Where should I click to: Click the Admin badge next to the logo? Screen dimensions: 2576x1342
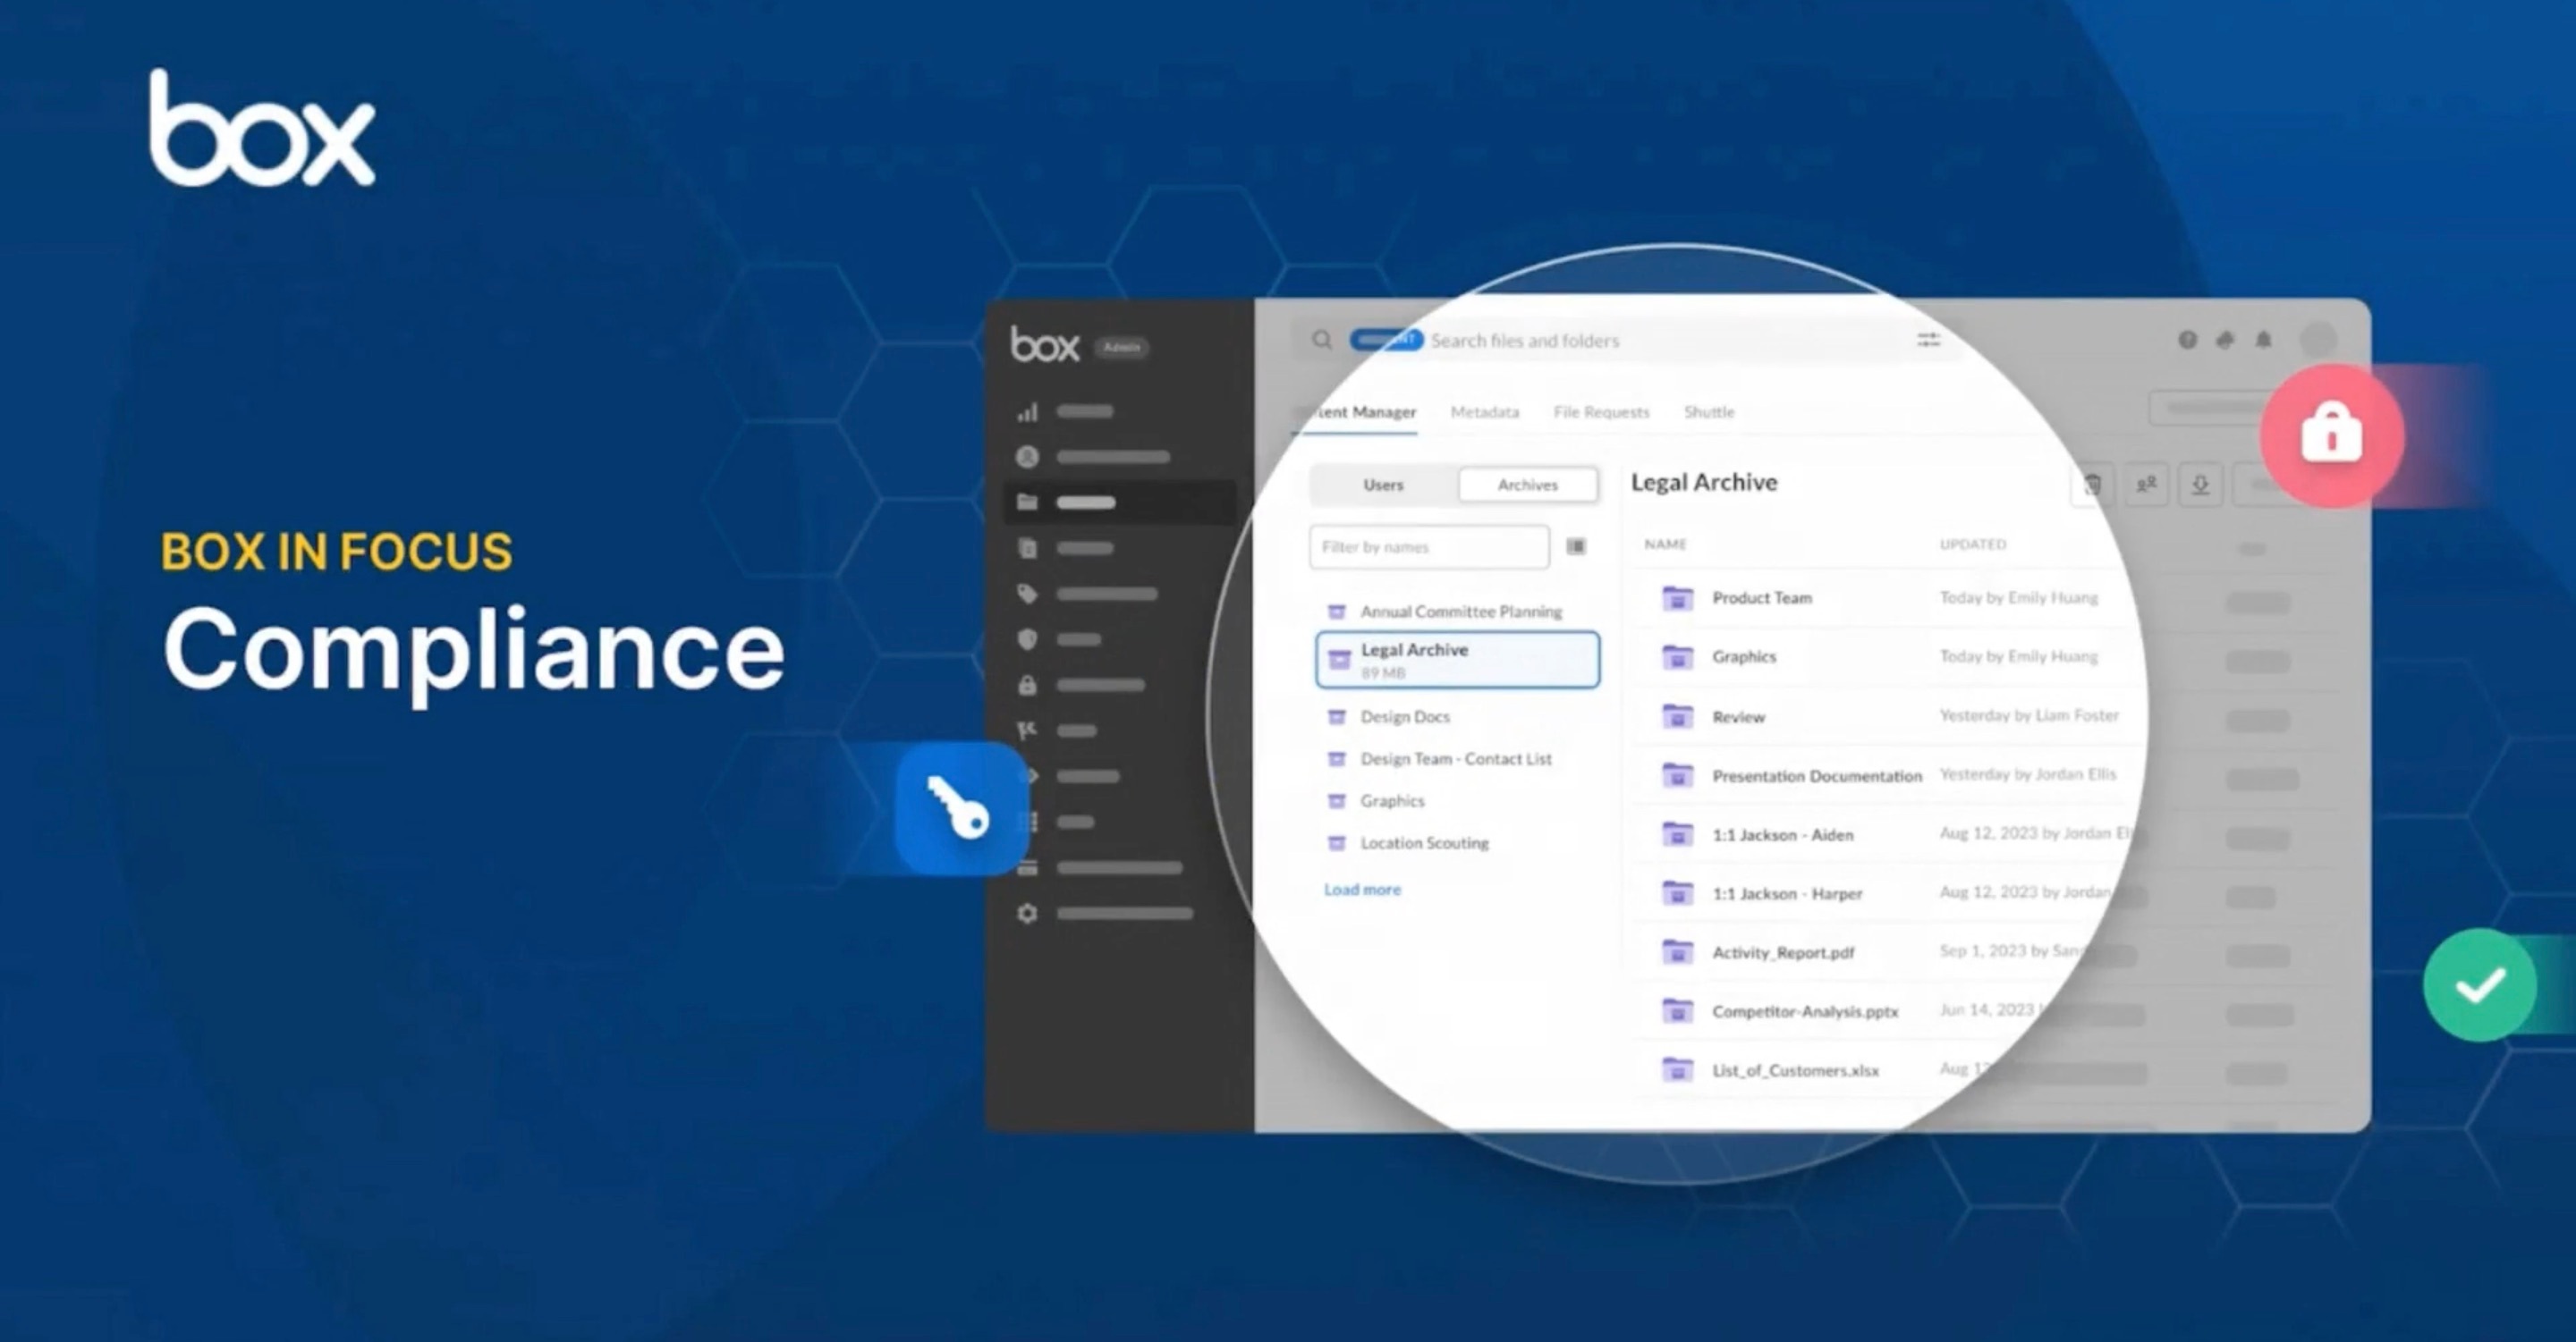click(1121, 348)
